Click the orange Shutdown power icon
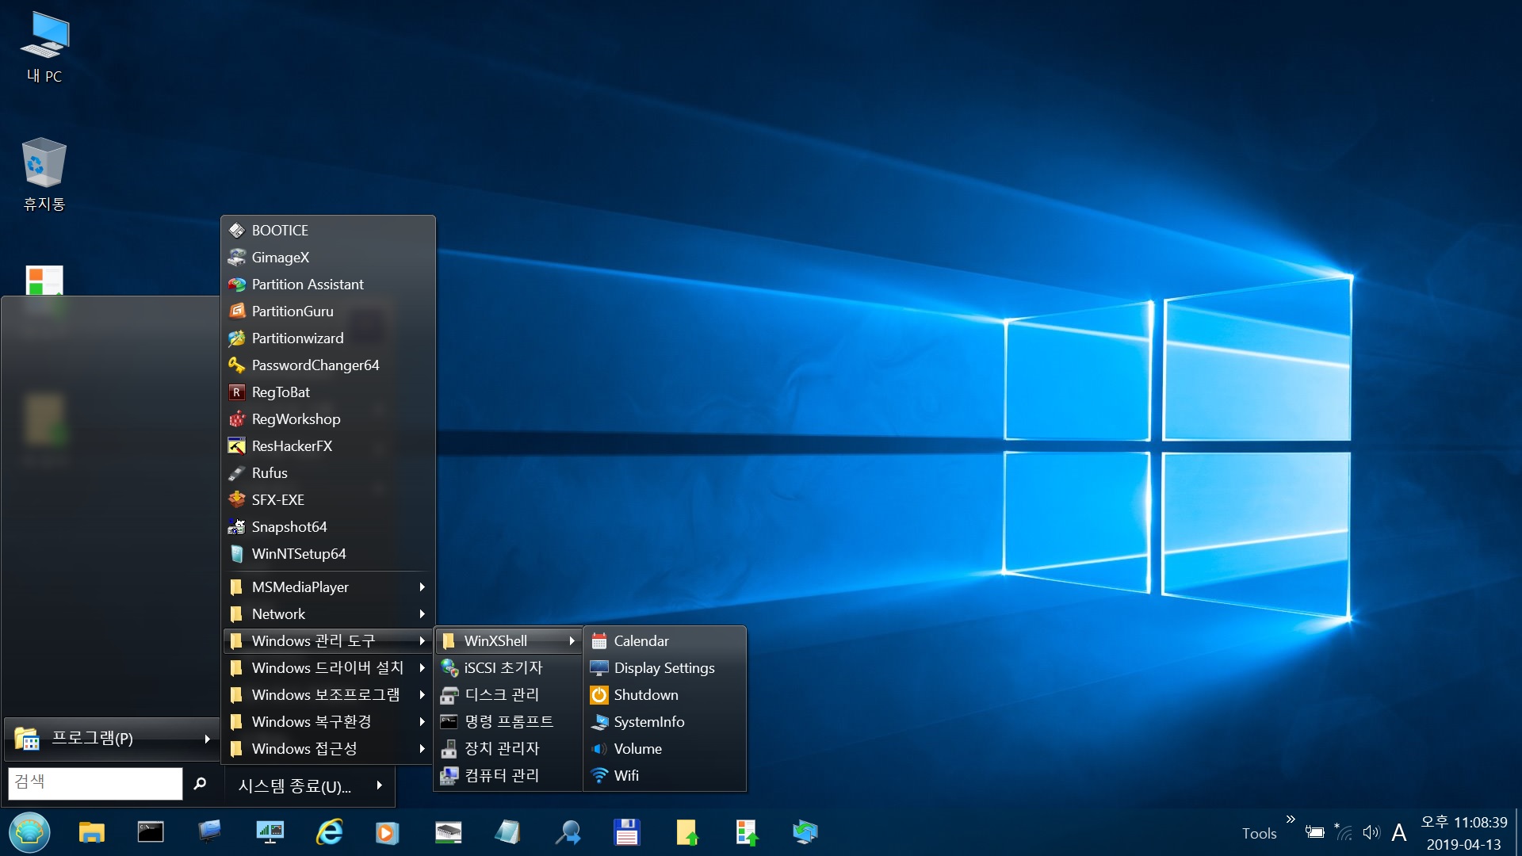The width and height of the screenshot is (1522, 856). point(599,694)
